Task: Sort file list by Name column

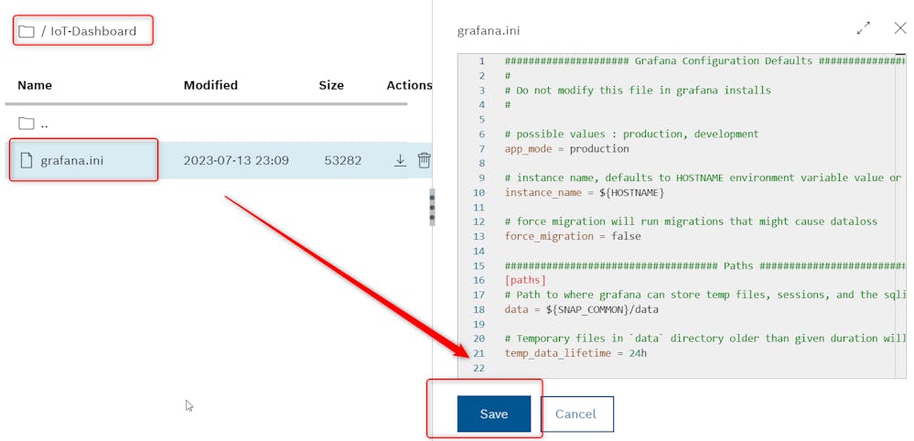Action: pyautogui.click(x=35, y=85)
